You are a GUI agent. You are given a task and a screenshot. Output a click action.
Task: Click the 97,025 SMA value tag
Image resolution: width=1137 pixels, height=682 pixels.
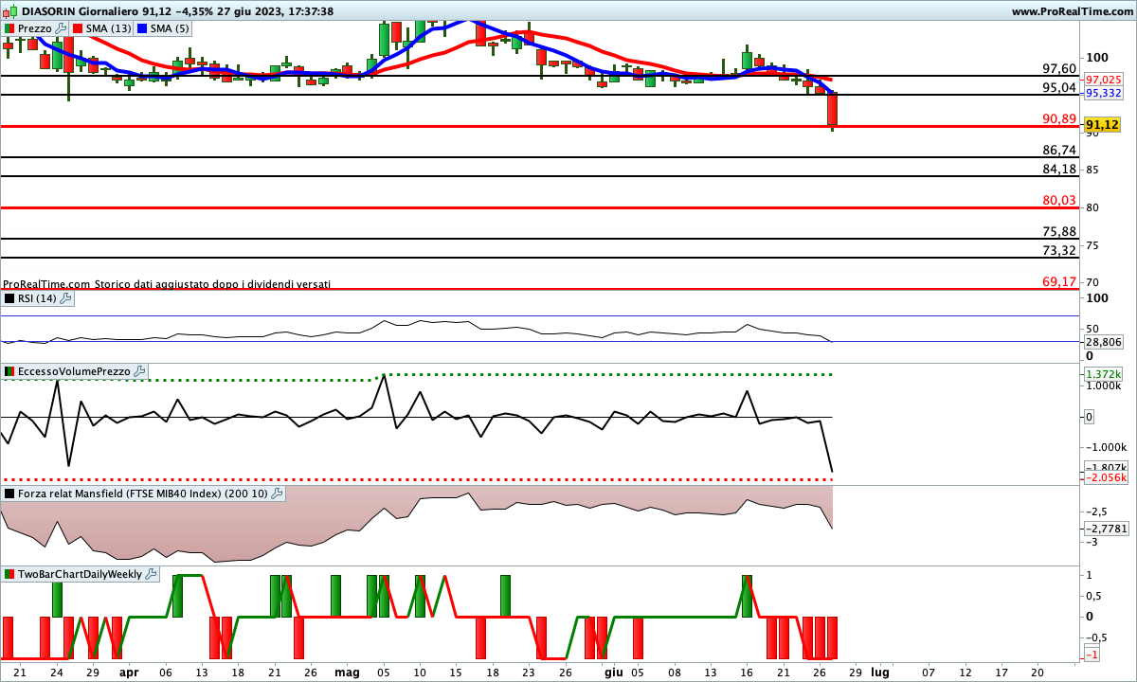pyautogui.click(x=1104, y=80)
